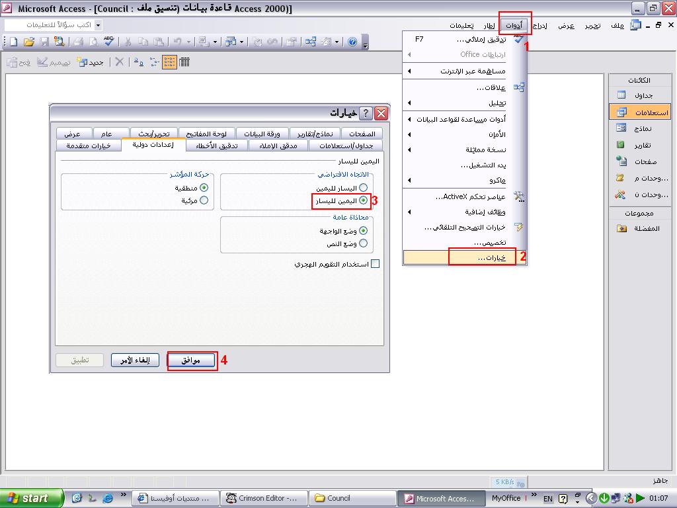This screenshot has width=677, height=508.
Task: Click the Delete X icon in database toolbar
Action: [x=120, y=62]
